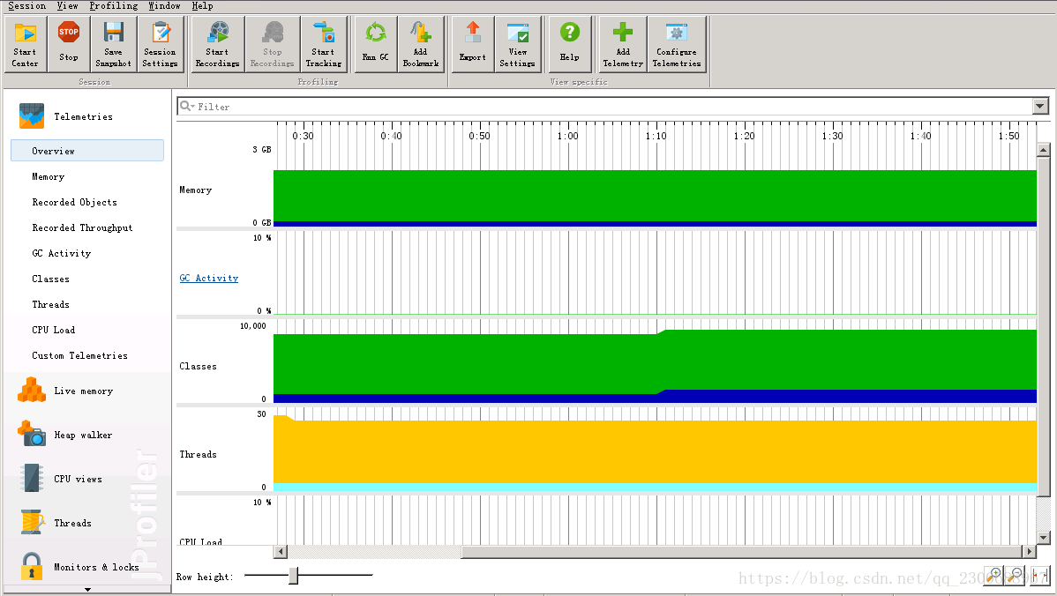Open the Profiling menu
1057x596 pixels.
click(113, 5)
